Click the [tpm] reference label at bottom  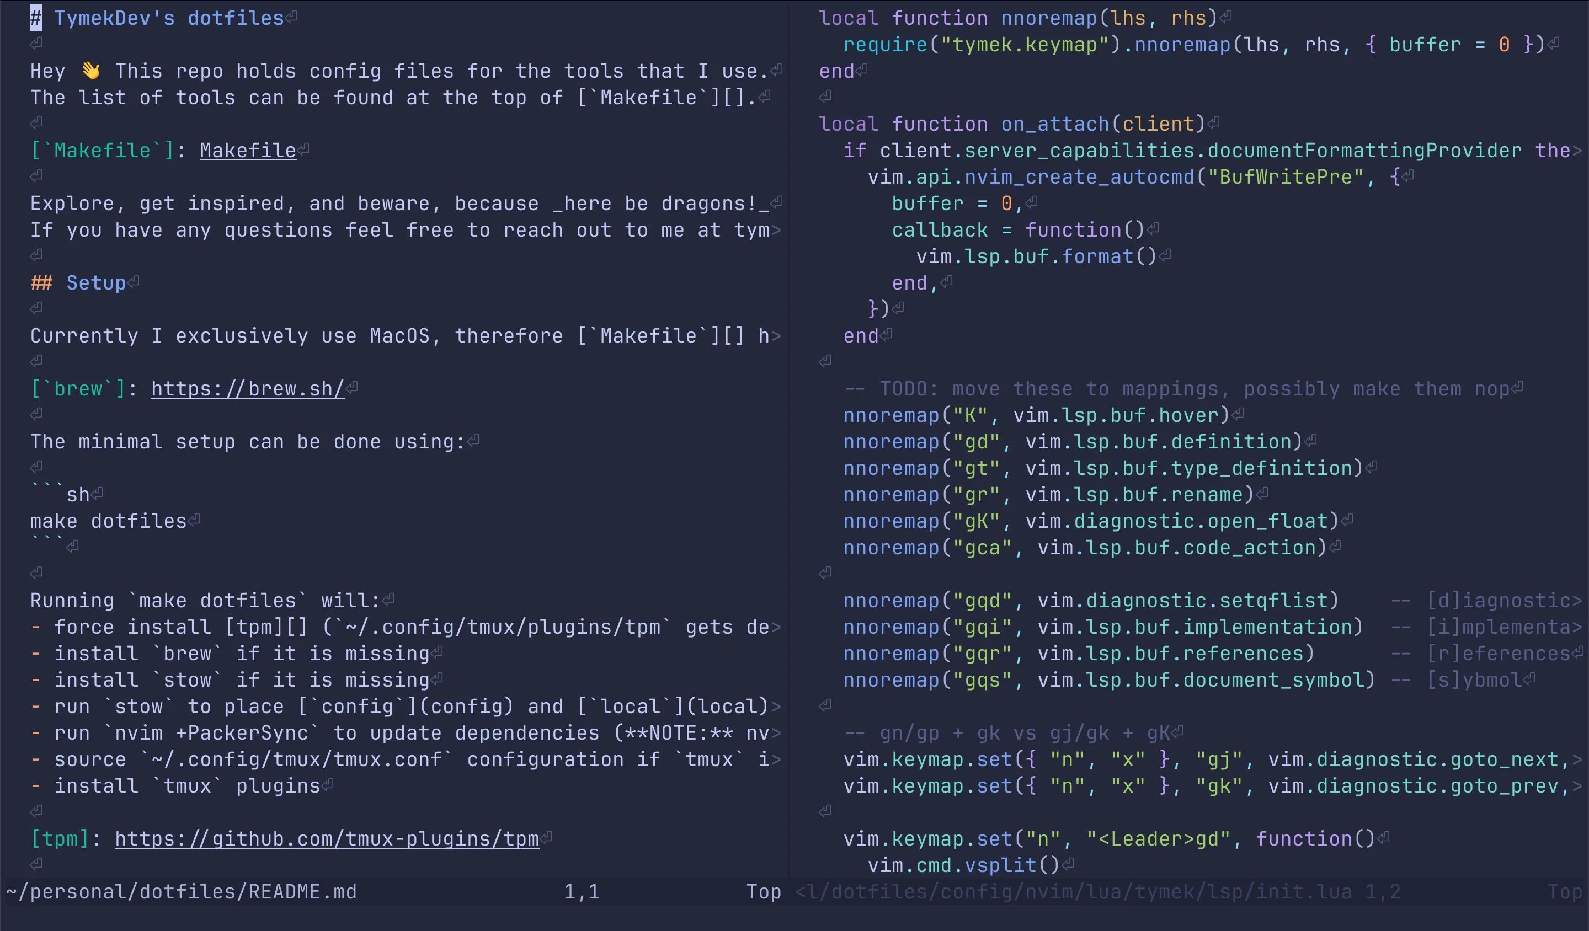pos(59,839)
